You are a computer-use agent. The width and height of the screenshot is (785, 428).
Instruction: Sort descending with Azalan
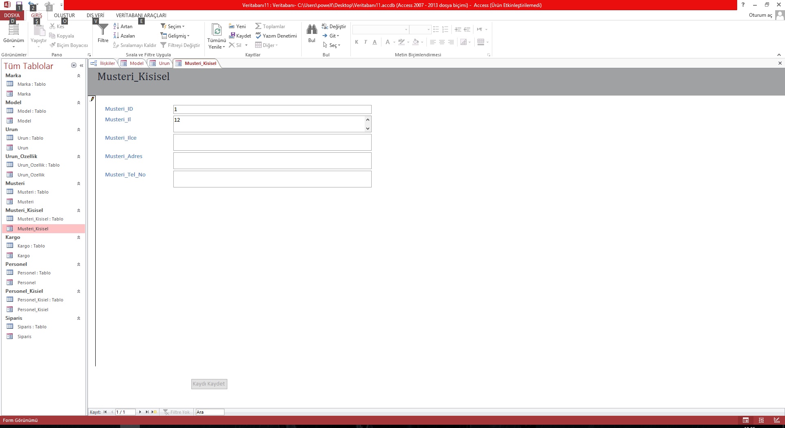pos(124,36)
